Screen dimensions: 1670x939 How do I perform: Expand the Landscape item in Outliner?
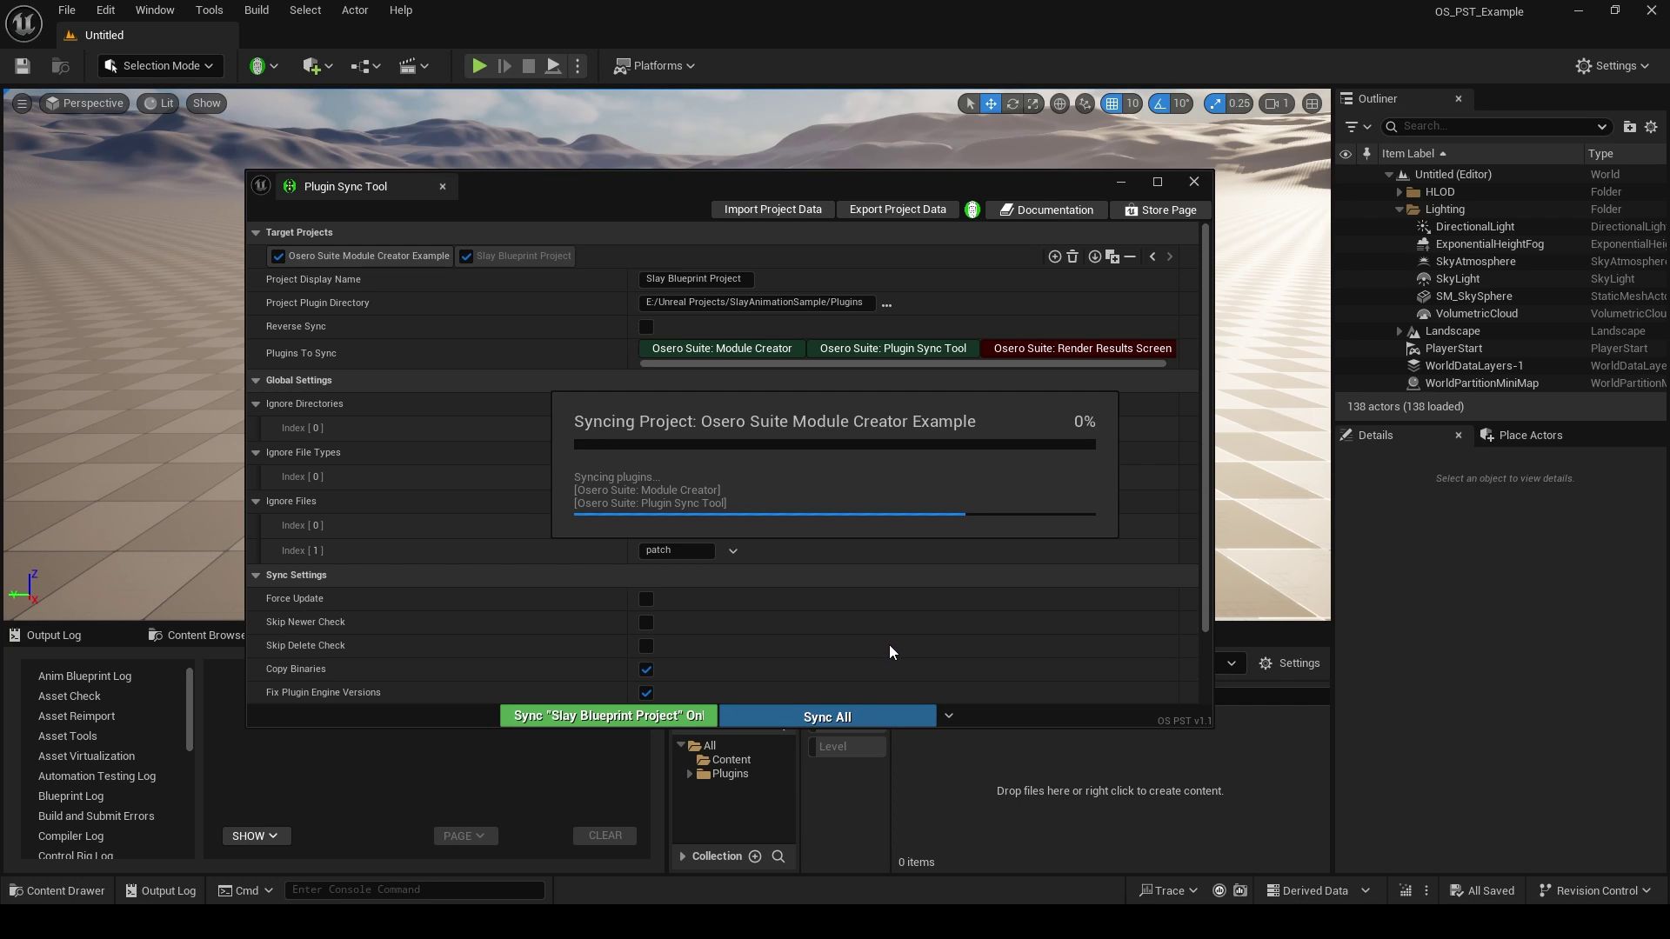[1399, 331]
